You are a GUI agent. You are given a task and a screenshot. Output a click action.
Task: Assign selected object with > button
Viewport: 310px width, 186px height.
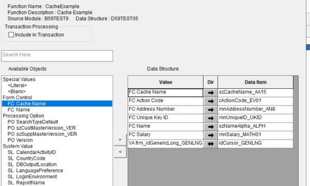120,139
